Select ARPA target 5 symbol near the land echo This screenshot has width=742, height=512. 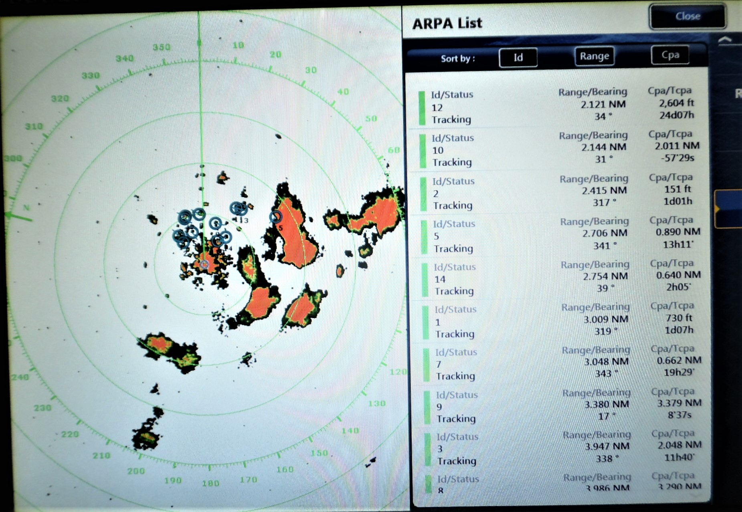(276, 218)
